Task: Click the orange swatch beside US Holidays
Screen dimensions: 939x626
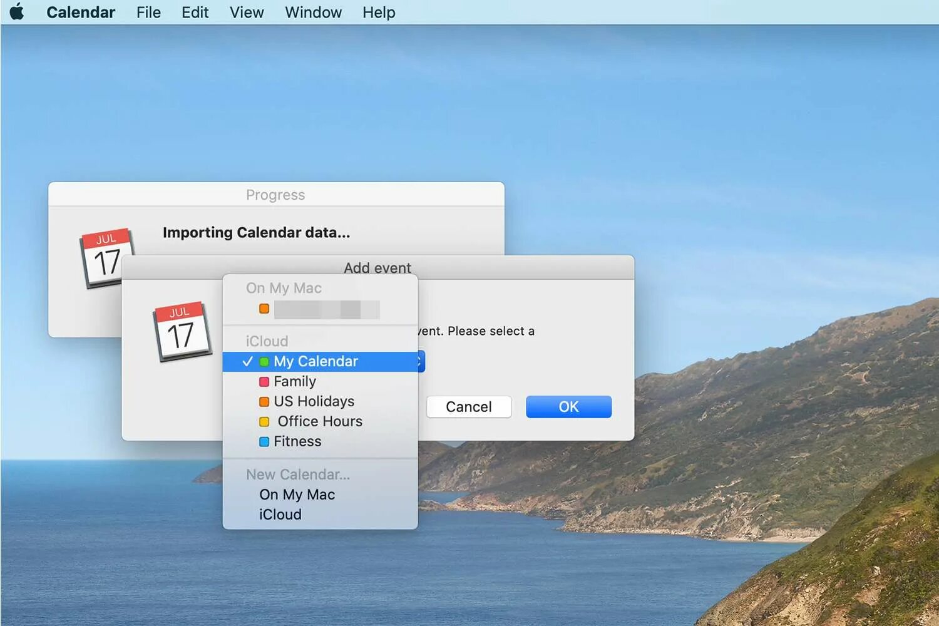Action: tap(264, 401)
